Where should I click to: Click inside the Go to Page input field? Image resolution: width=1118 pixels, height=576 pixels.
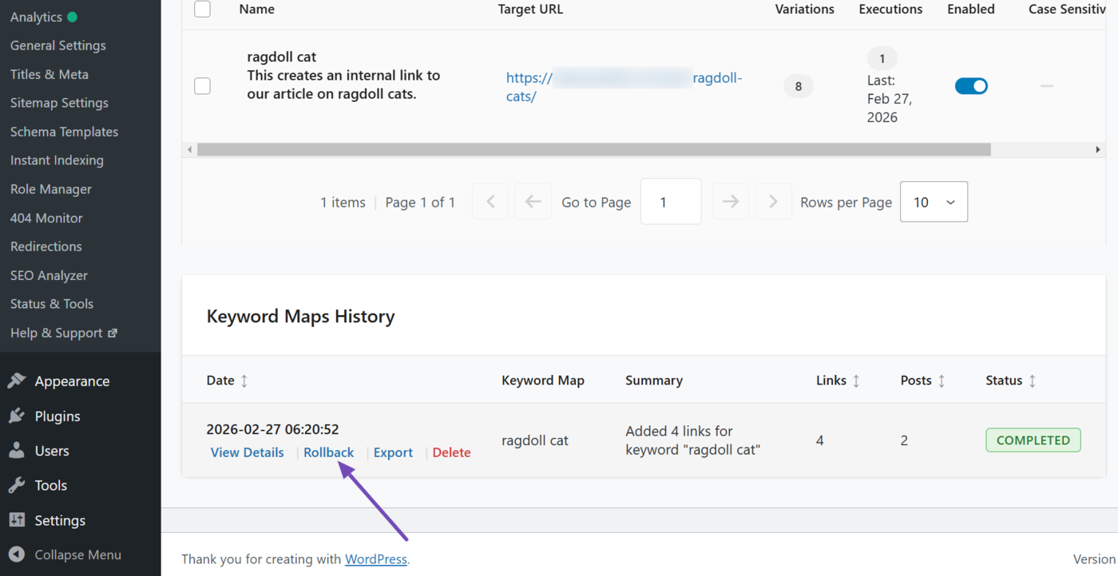(x=671, y=201)
